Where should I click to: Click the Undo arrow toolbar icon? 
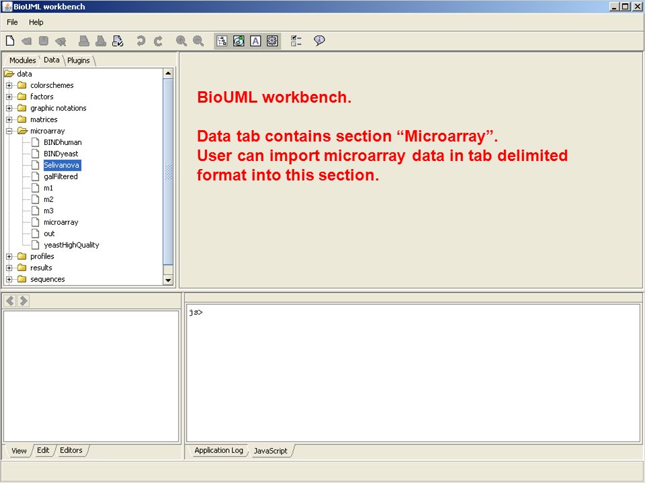[140, 41]
